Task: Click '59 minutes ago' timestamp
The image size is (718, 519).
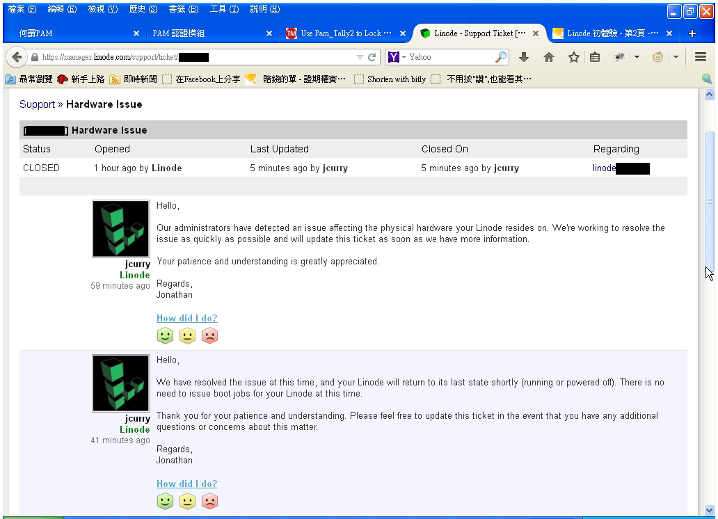Action: 120,286
